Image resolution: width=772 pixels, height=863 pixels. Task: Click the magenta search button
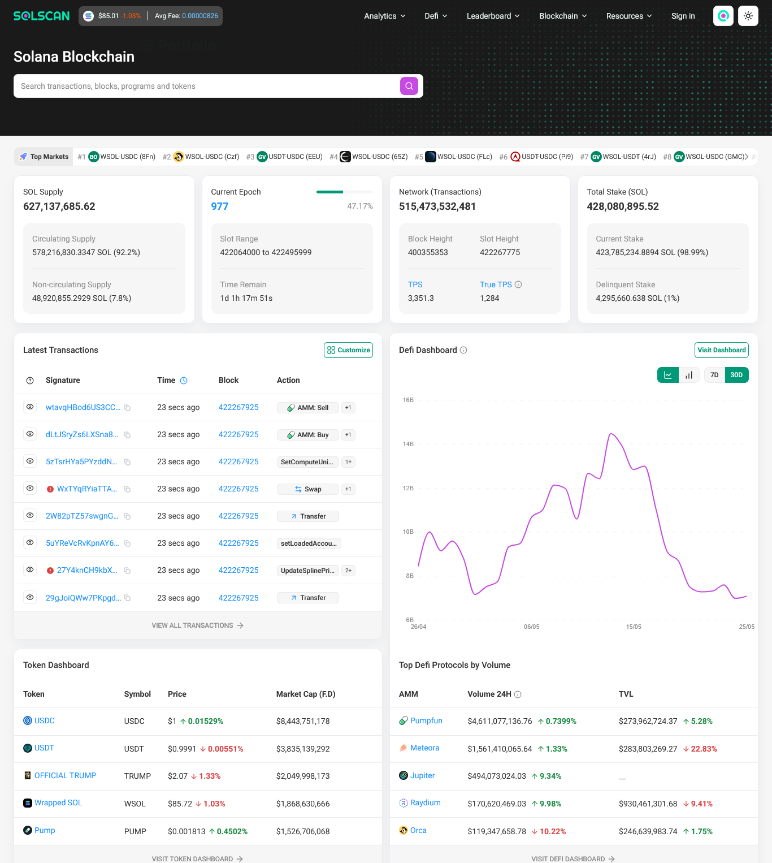click(409, 86)
